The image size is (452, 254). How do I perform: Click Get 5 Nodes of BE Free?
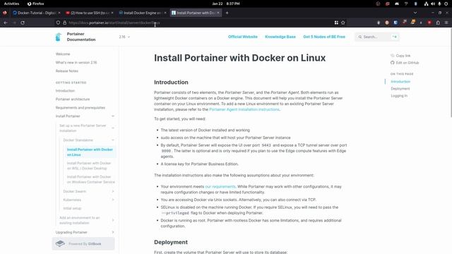[x=324, y=37]
